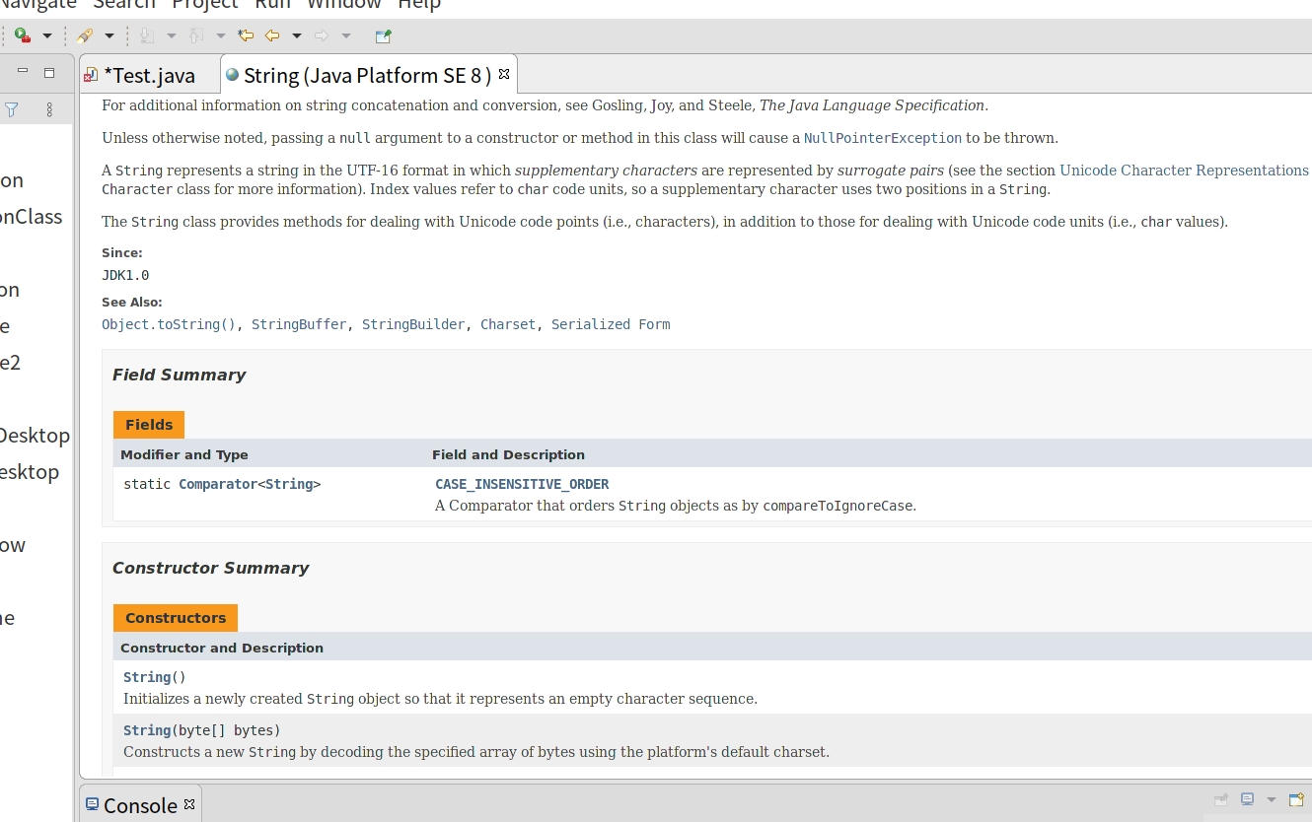Minimize the left side panel
Viewport: 1312px width, 822px height.
coord(23,72)
